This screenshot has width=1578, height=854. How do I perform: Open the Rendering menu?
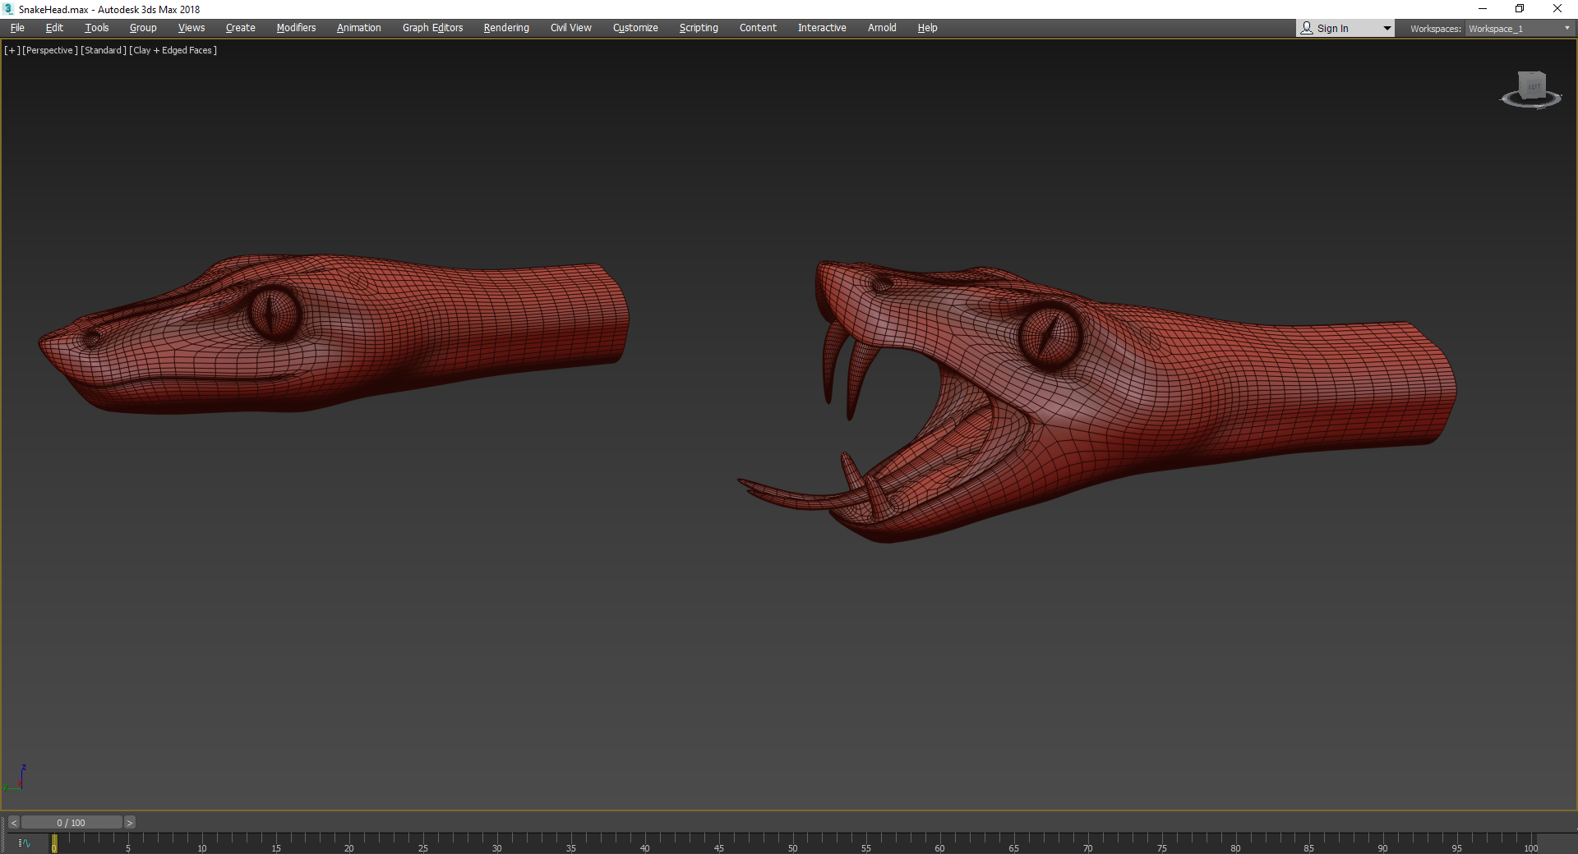[x=506, y=28]
